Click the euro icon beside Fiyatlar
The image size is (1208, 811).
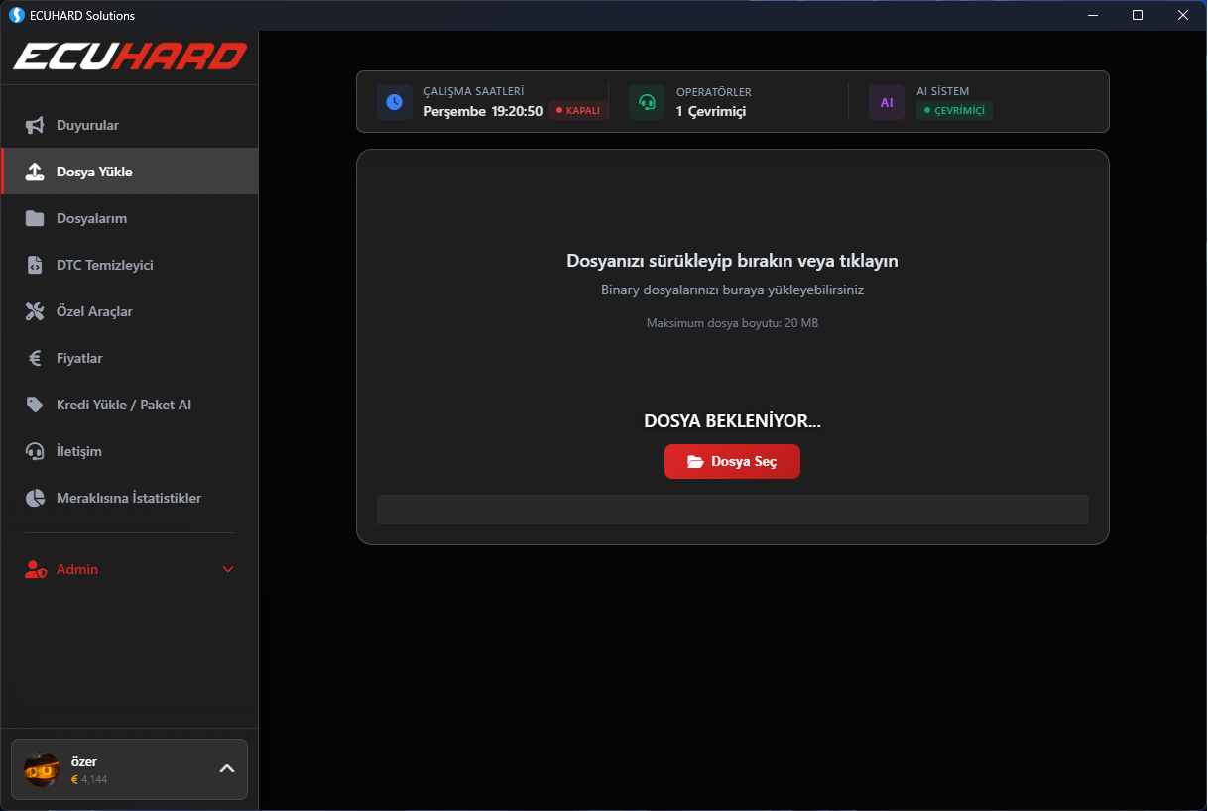point(35,359)
